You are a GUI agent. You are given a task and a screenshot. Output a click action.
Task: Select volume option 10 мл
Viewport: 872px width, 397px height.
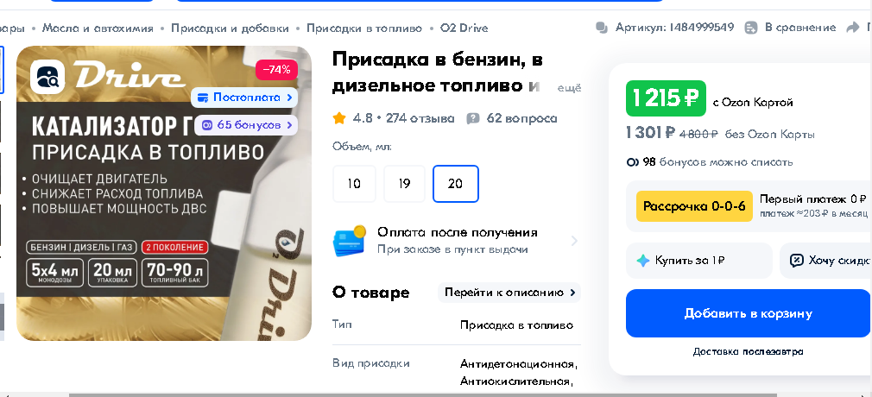354,184
